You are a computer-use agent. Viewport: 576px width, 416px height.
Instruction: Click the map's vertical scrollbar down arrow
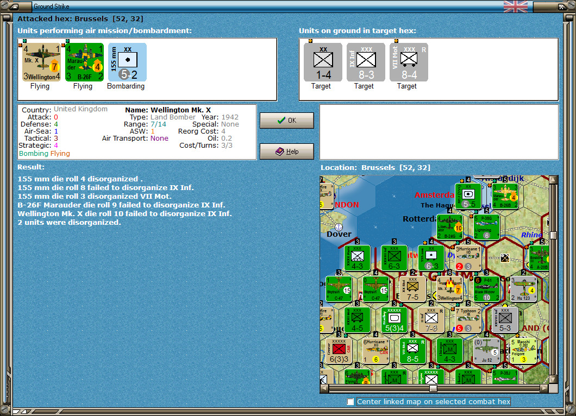[x=553, y=379]
